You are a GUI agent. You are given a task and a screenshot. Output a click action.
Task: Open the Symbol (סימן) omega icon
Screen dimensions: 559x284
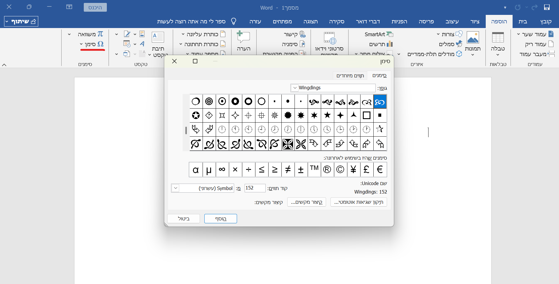pos(100,44)
